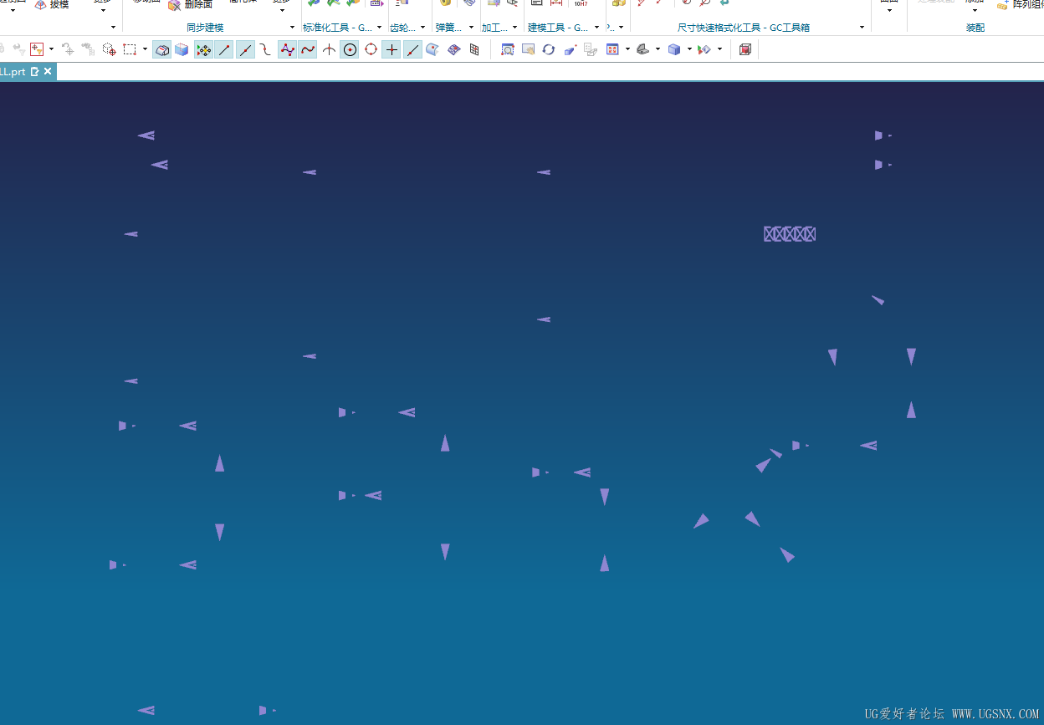Viewport: 1044px width, 725px height.
Task: Expand the 尺寸快速格式化工具 group dropdown arrow
Action: coord(862,28)
